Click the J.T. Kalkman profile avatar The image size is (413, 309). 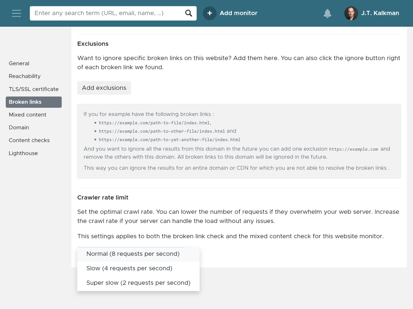point(351,13)
